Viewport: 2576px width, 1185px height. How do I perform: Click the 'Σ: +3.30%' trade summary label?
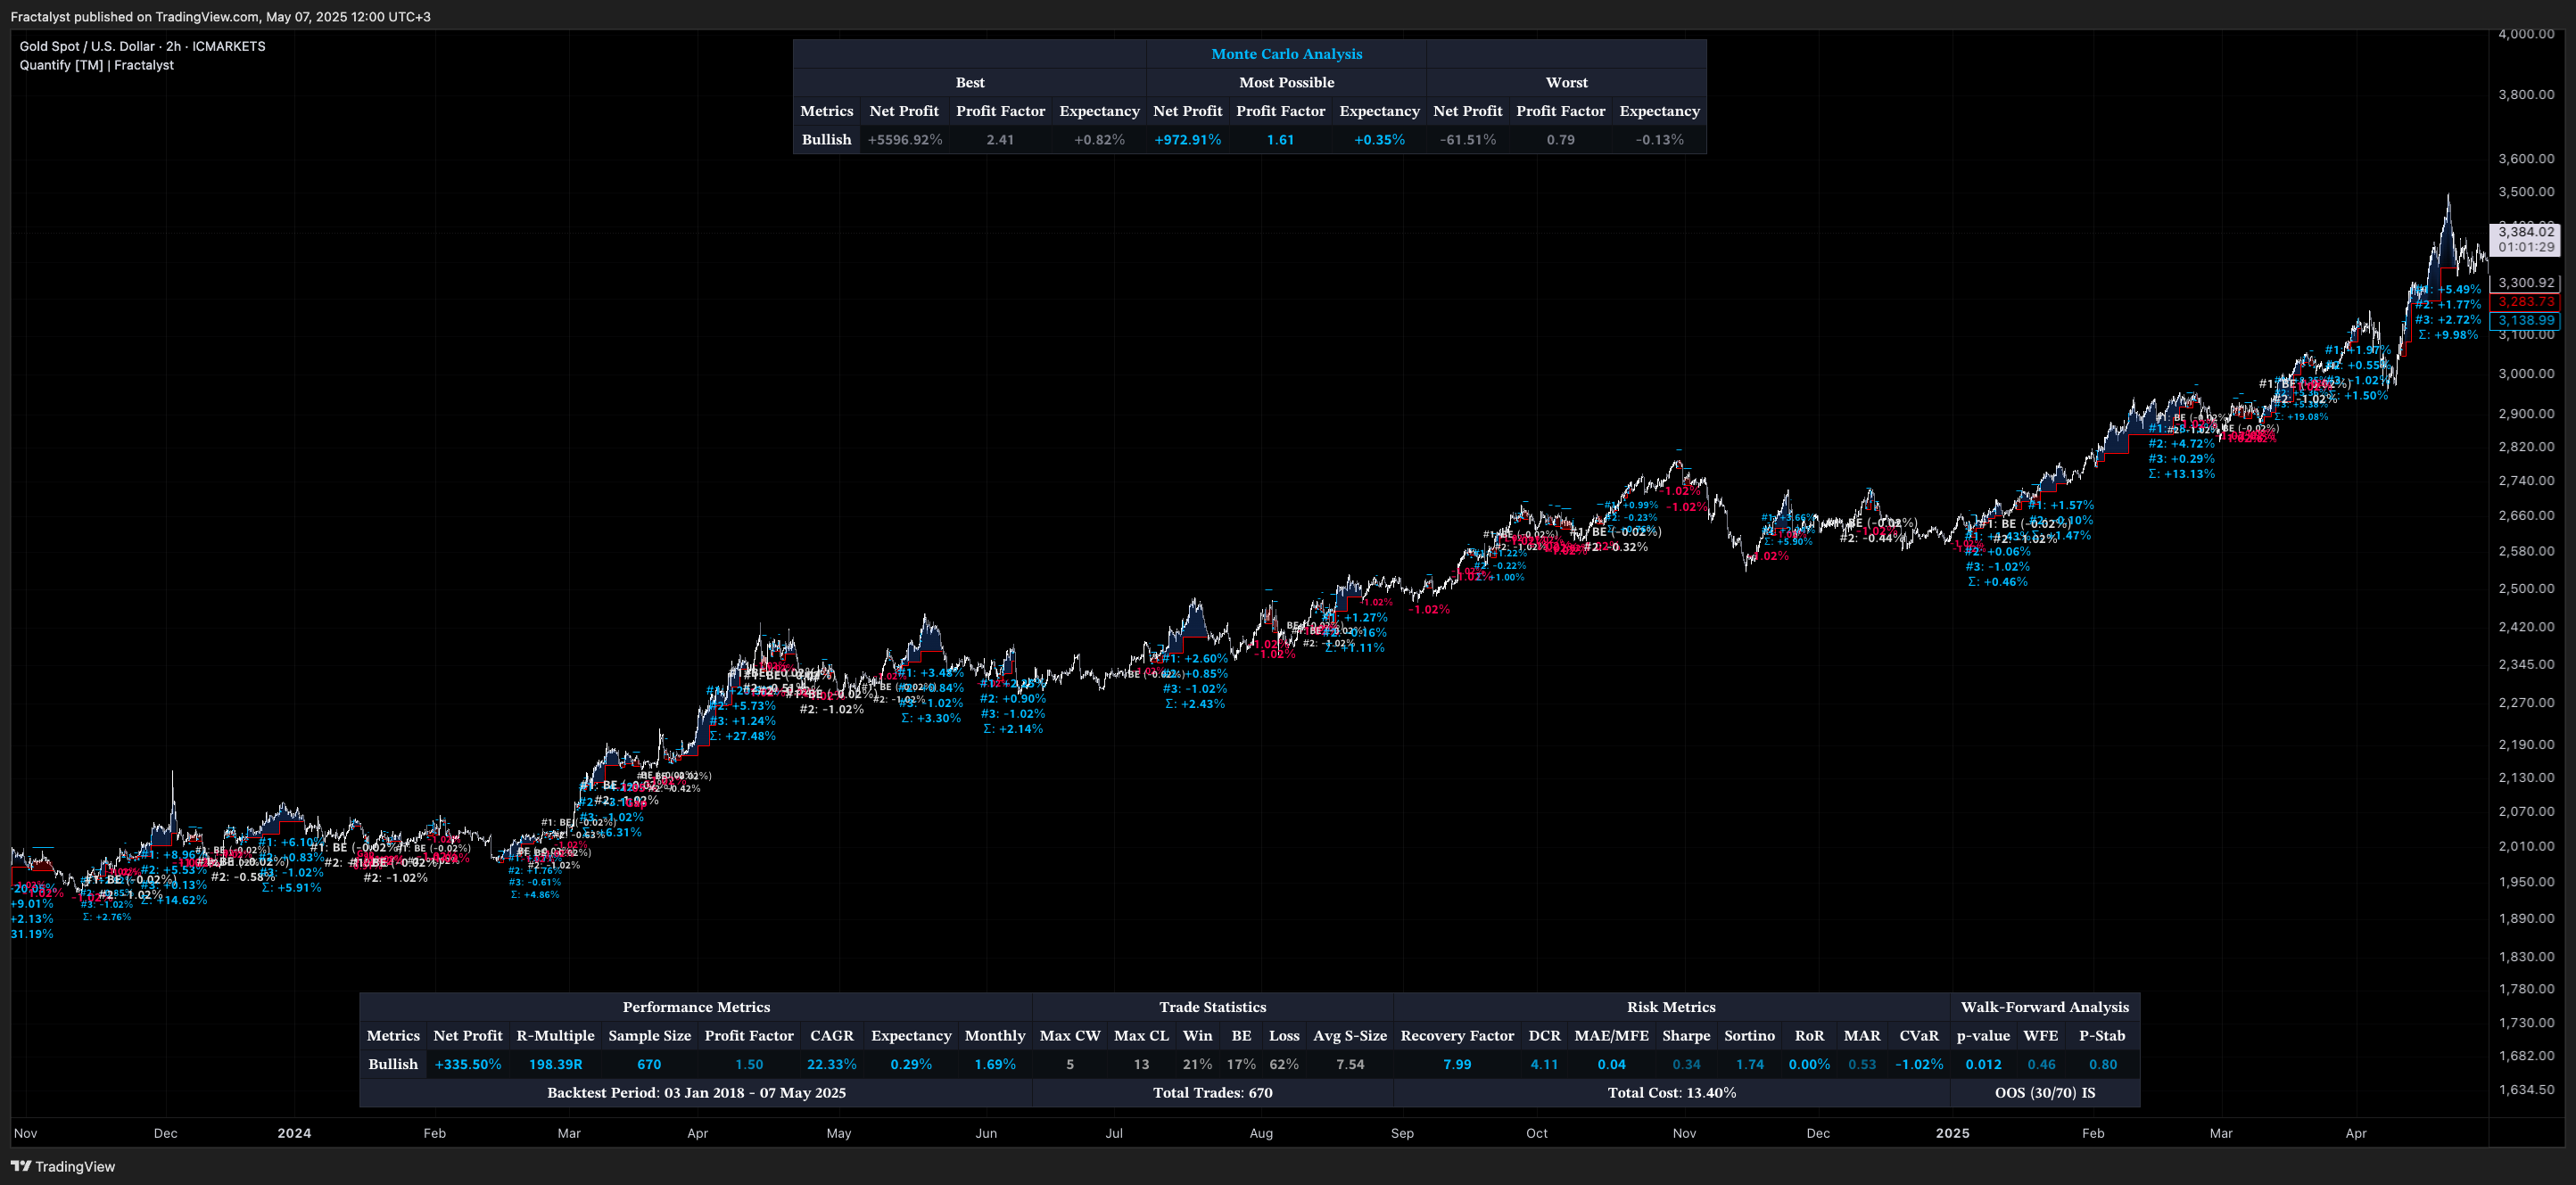931,718
